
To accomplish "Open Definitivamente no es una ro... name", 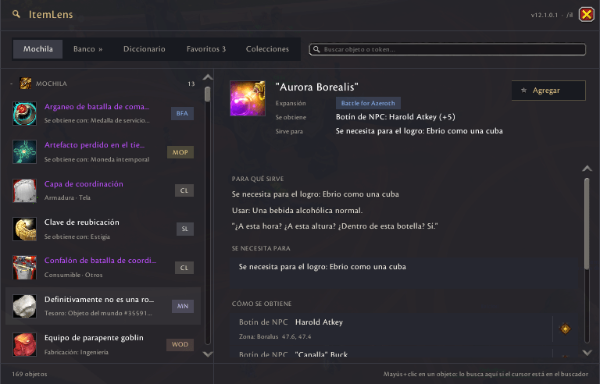I will point(99,300).
